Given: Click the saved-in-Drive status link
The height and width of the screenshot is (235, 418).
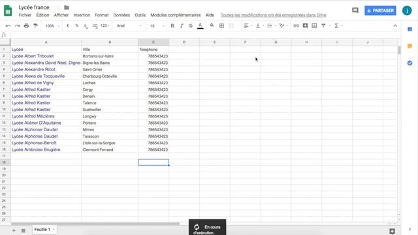Looking at the screenshot, I should pyautogui.click(x=274, y=15).
